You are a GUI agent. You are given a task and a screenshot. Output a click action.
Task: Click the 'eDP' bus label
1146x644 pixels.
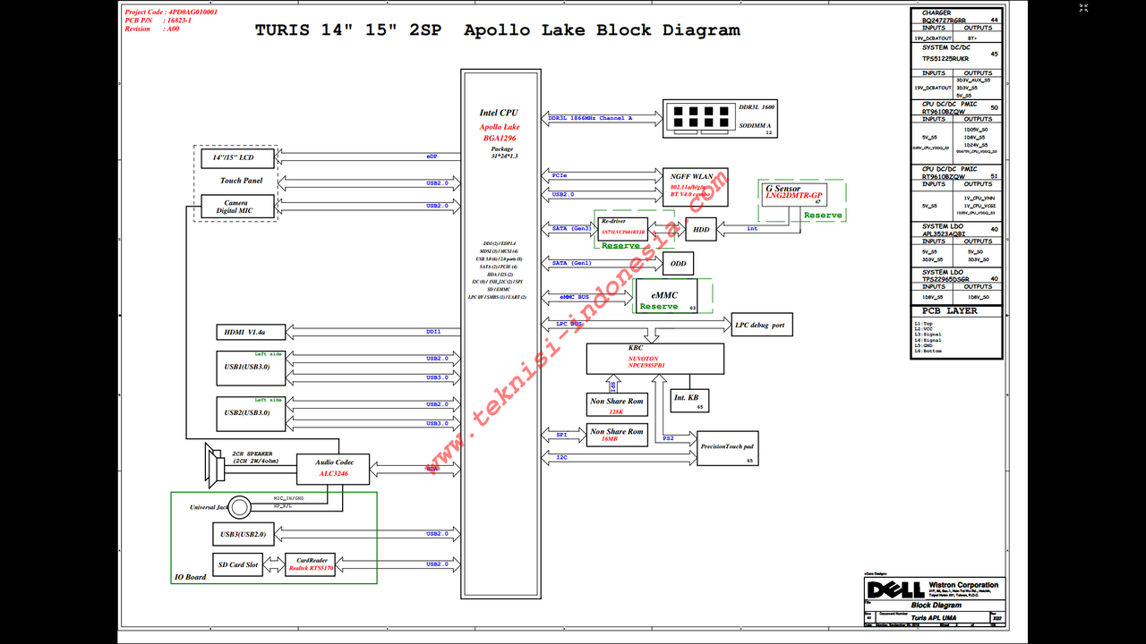click(x=432, y=157)
